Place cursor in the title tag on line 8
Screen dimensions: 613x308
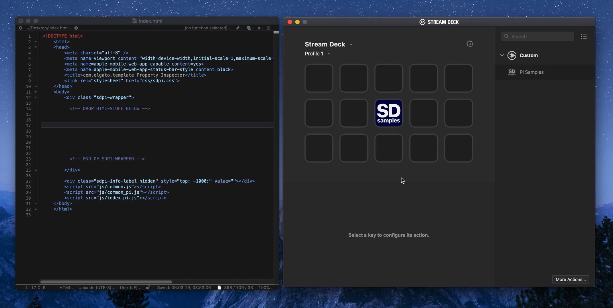point(135,75)
